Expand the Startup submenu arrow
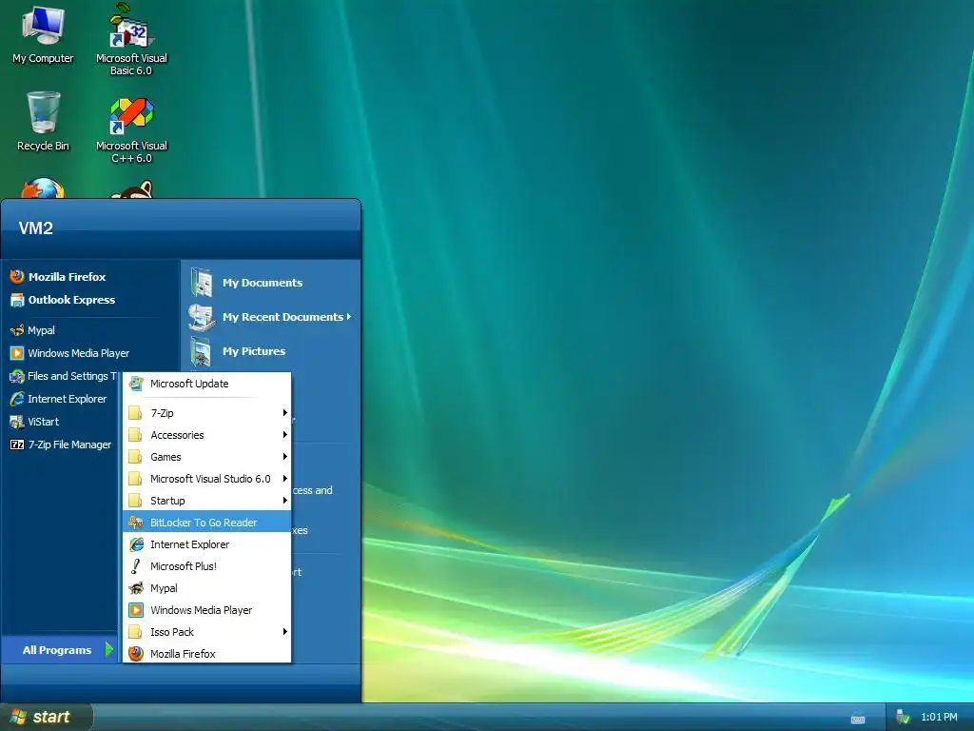The width and height of the screenshot is (974, 731). 284,501
